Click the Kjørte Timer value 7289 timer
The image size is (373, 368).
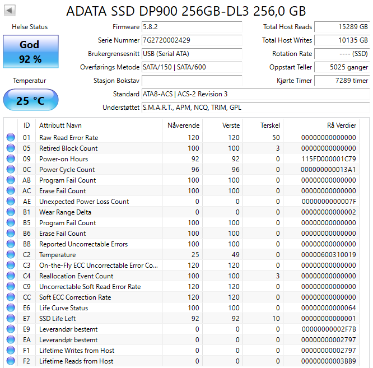point(342,81)
